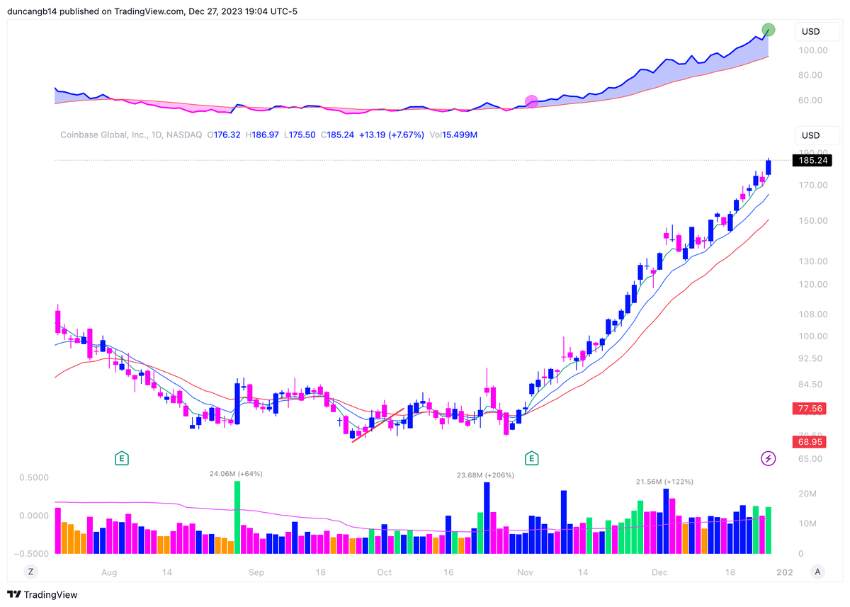Click the Coinbase Global, Inc. symbol title
The height and width of the screenshot is (607, 850).
131,135
